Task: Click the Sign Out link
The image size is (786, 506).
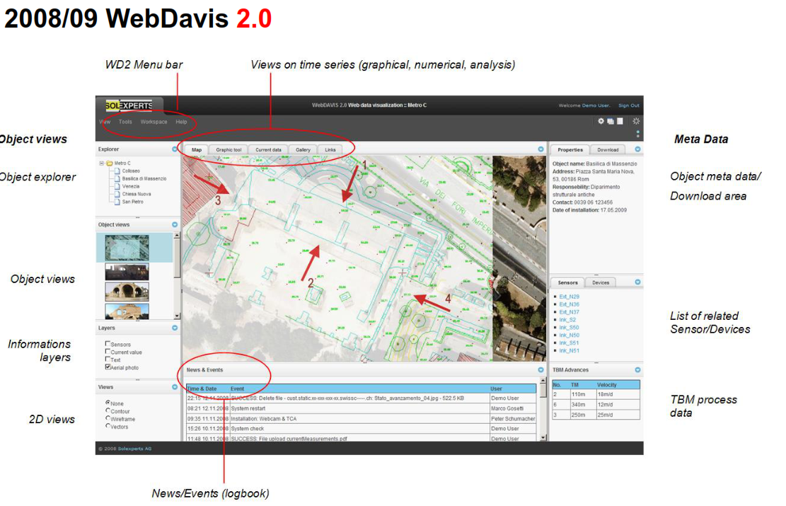Action: coord(629,105)
